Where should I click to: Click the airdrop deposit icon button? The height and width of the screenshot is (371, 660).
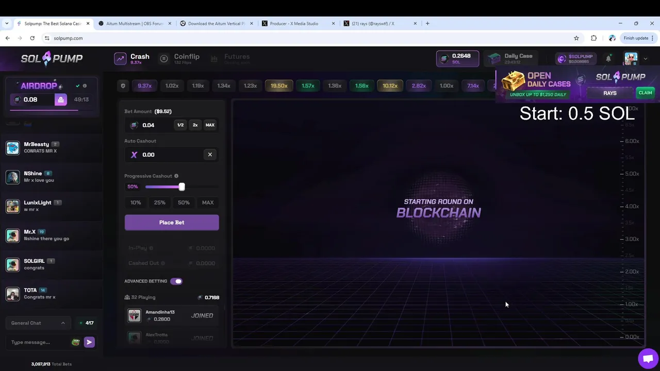[61, 99]
